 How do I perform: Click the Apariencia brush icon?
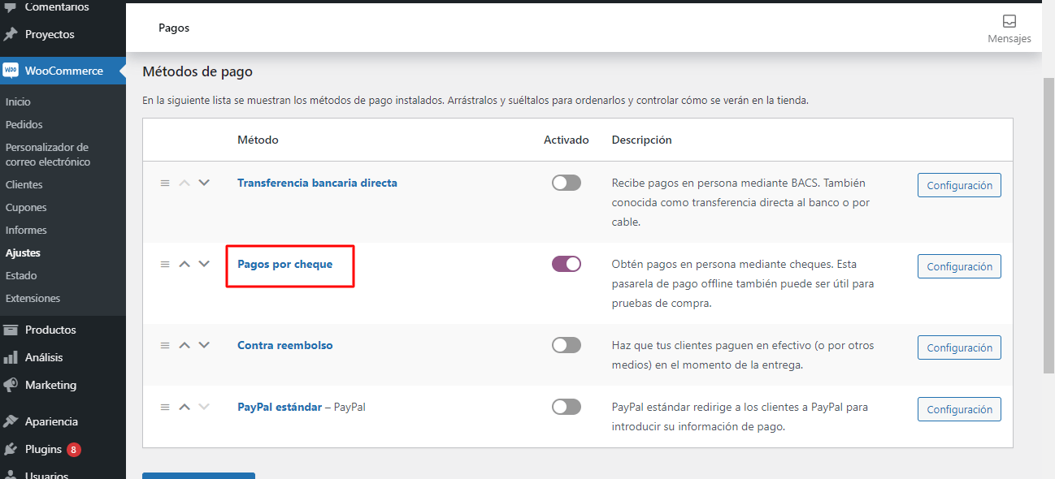click(x=11, y=421)
